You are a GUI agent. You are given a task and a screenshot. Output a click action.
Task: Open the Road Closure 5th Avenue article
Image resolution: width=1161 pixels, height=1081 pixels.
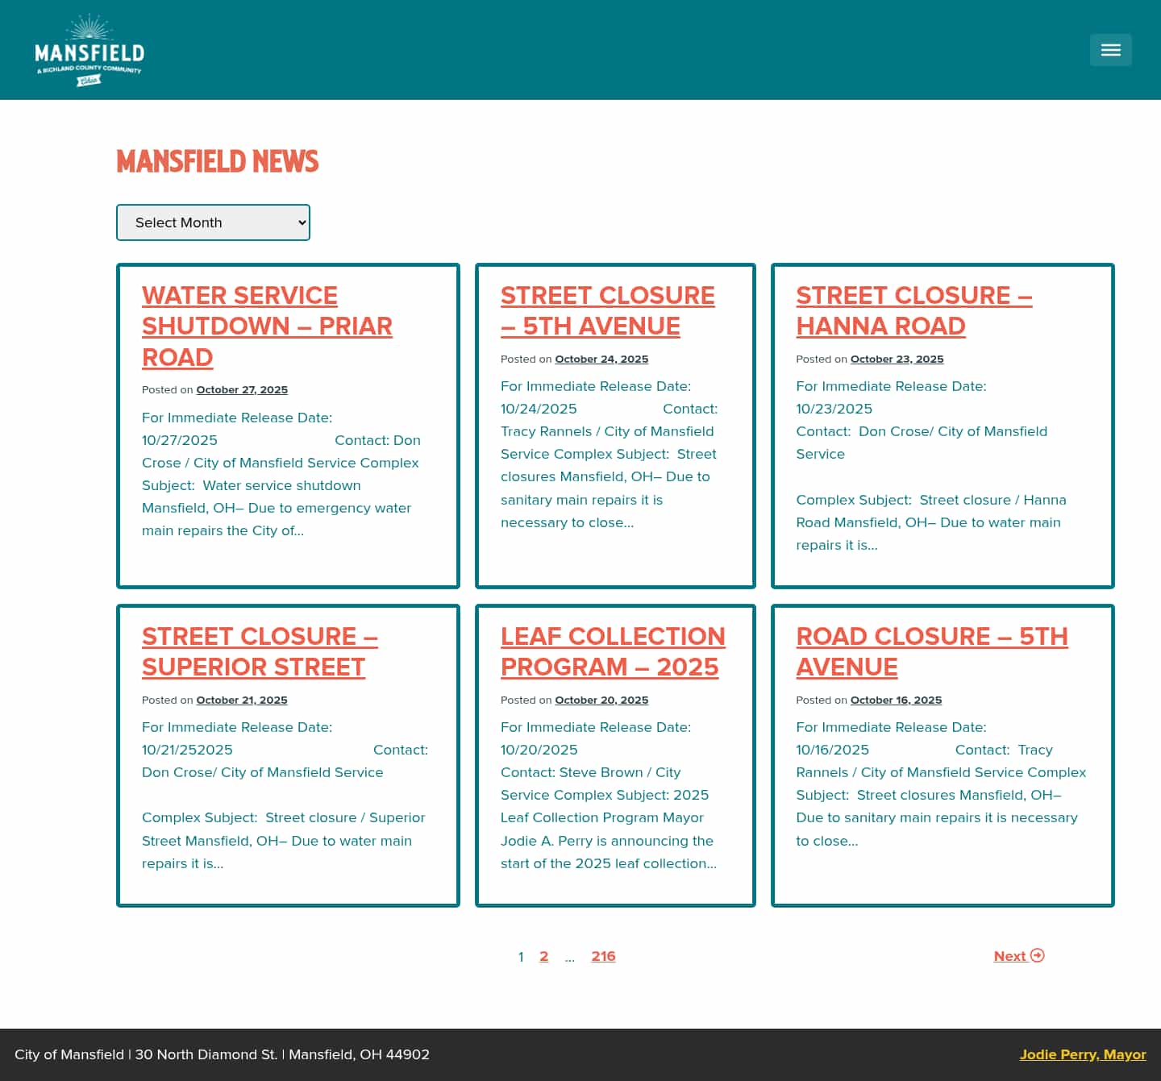click(932, 651)
